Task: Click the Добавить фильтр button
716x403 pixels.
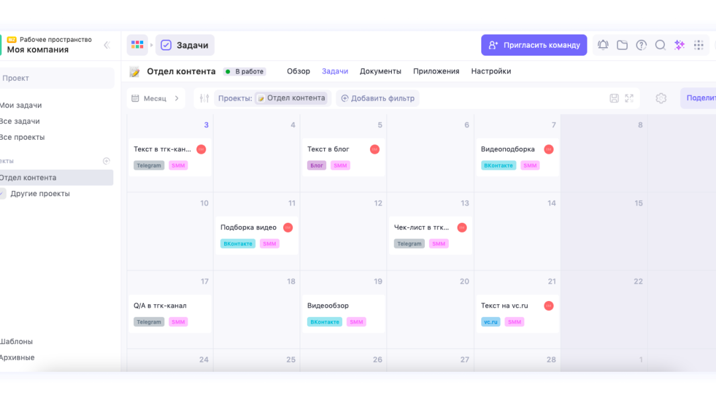Action: click(378, 98)
